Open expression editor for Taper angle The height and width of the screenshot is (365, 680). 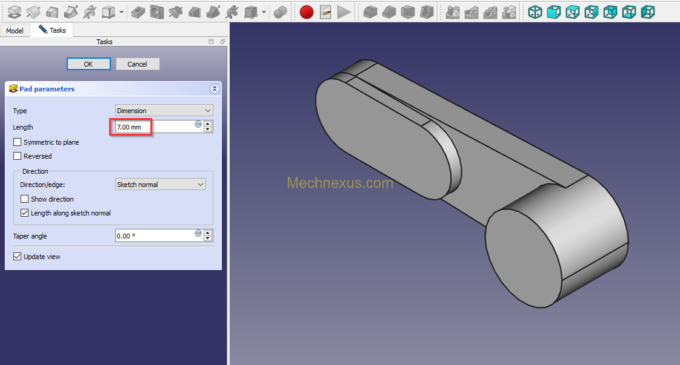point(198,234)
